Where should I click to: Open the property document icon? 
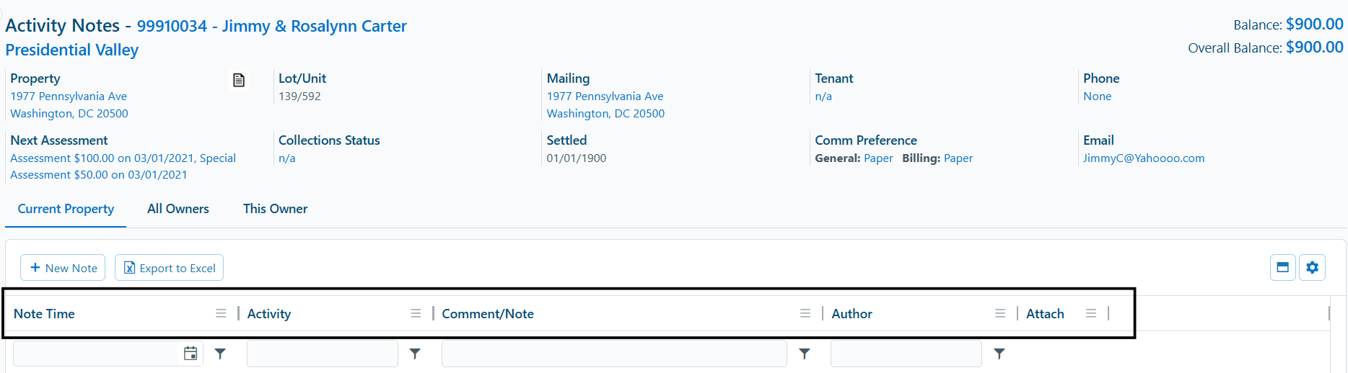(239, 80)
